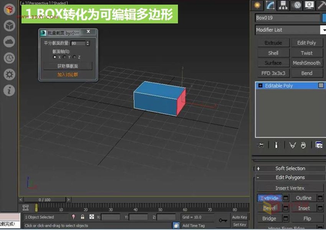Toggle Show End Result icon below stack

(277, 145)
